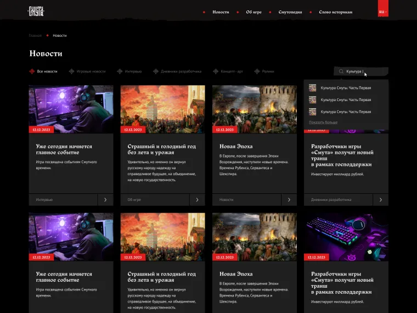Select Слово историкам in header menu

point(336,12)
